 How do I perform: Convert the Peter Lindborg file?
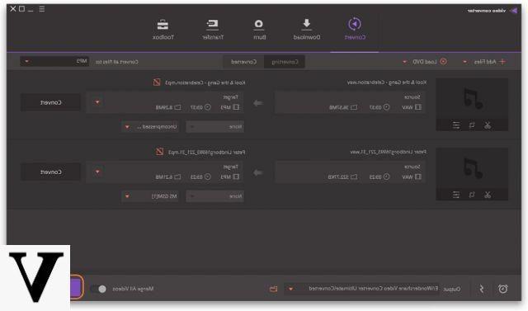pyautogui.click(x=50, y=172)
